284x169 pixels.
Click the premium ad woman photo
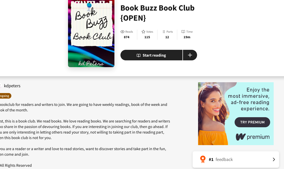[214, 114]
